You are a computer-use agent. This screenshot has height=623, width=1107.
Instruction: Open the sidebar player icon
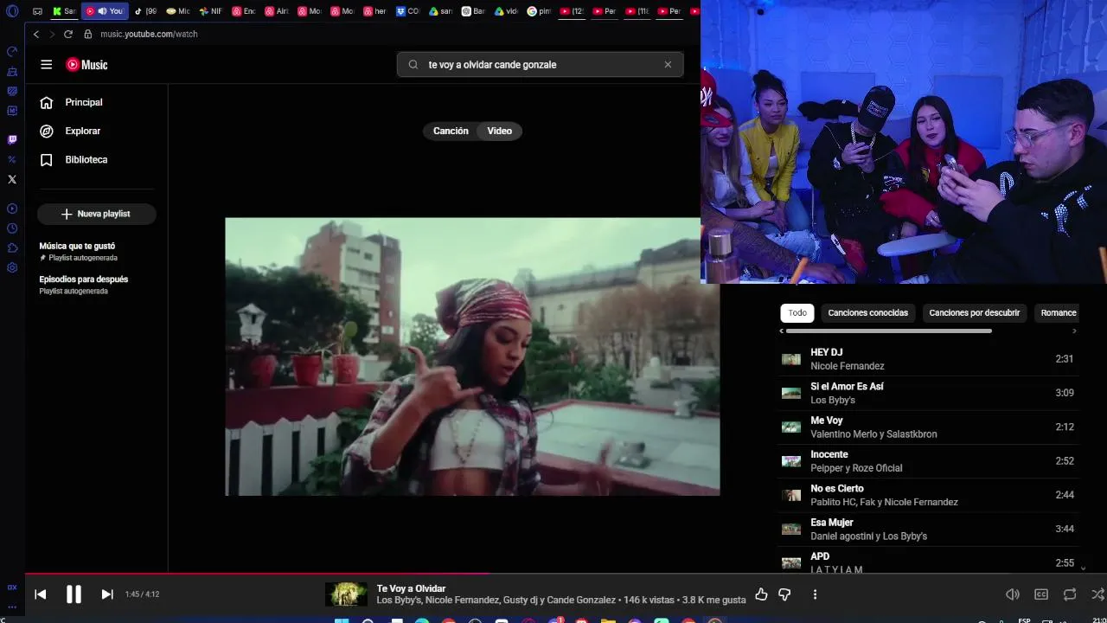coord(12,209)
